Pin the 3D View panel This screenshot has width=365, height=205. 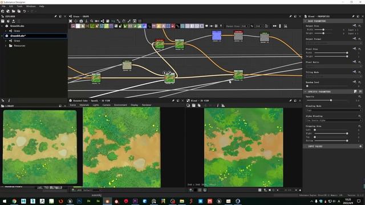click(x=173, y=101)
